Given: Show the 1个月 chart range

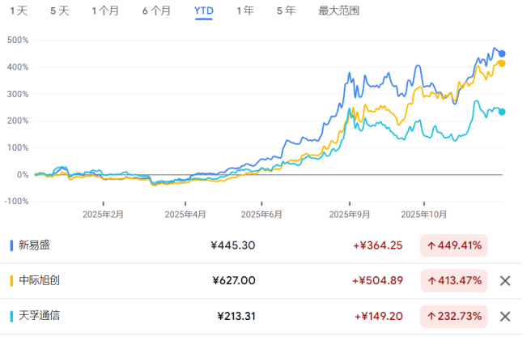Looking at the screenshot, I should [x=105, y=11].
